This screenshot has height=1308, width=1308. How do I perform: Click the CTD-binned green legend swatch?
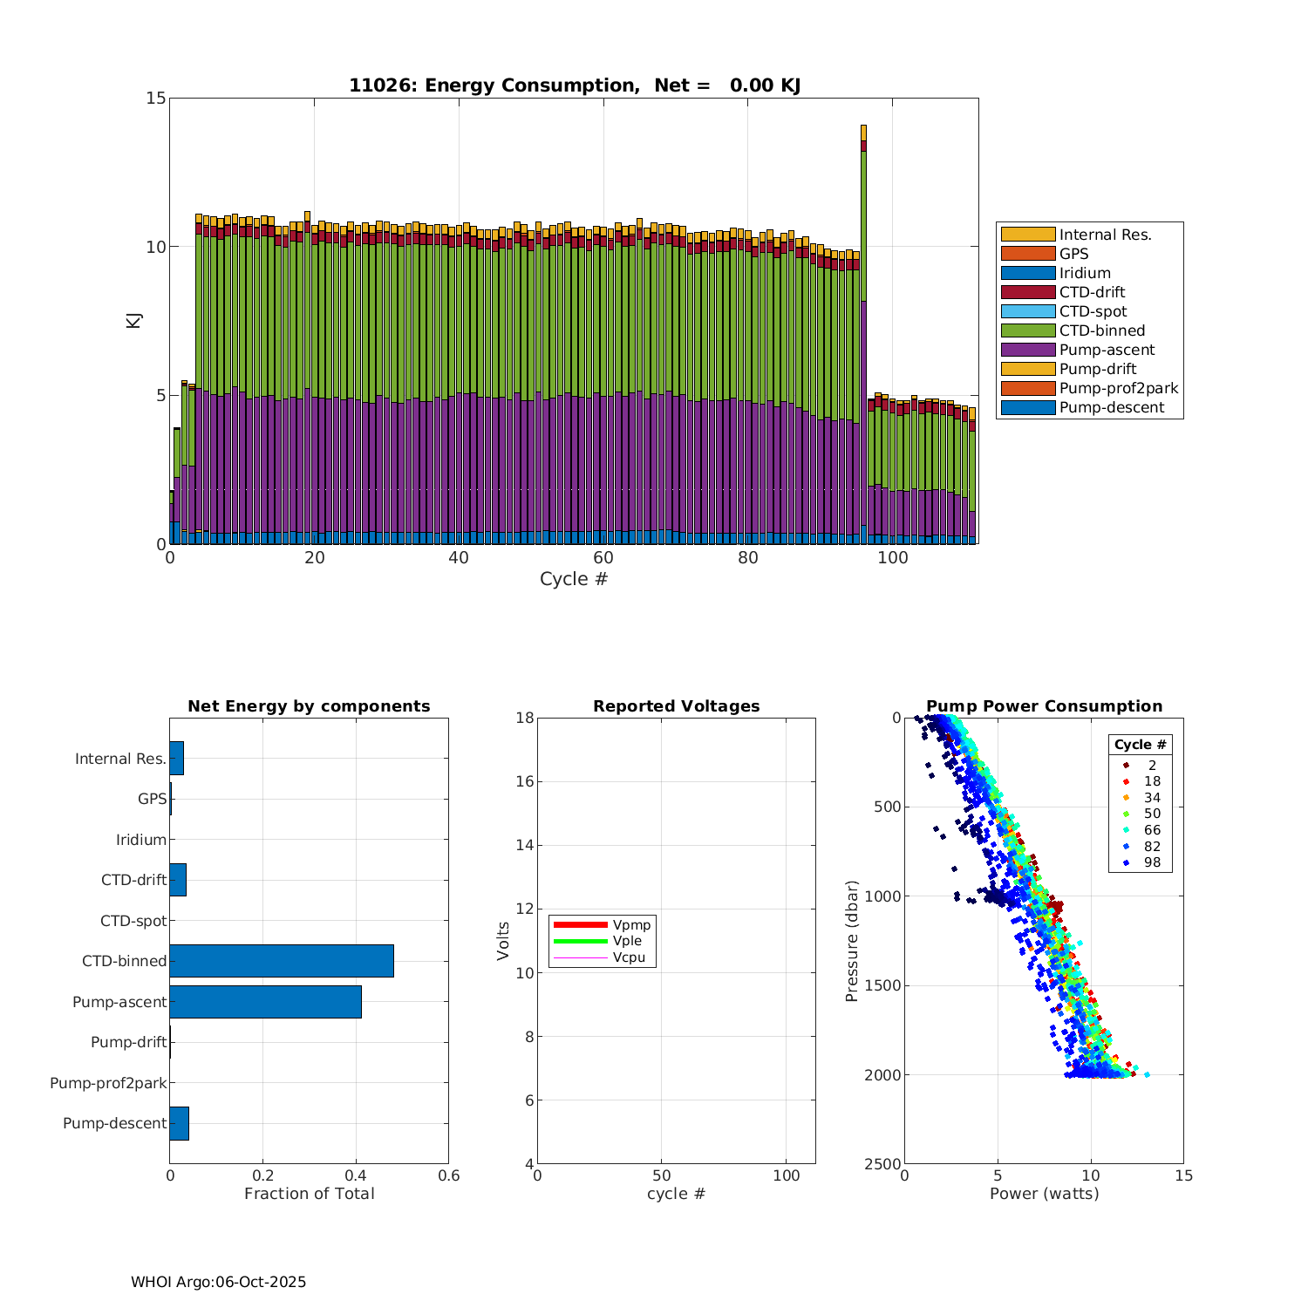point(1027,330)
